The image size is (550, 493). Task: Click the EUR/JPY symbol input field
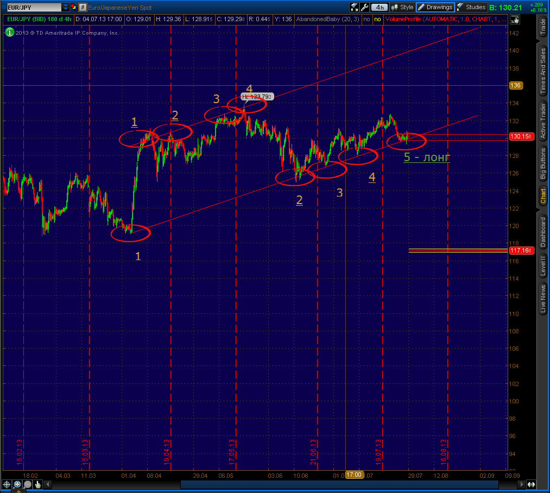34,7
